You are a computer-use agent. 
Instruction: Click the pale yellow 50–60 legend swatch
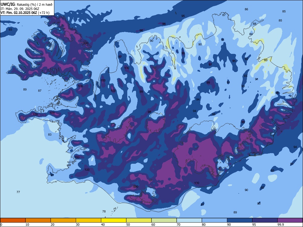[x=139, y=220]
